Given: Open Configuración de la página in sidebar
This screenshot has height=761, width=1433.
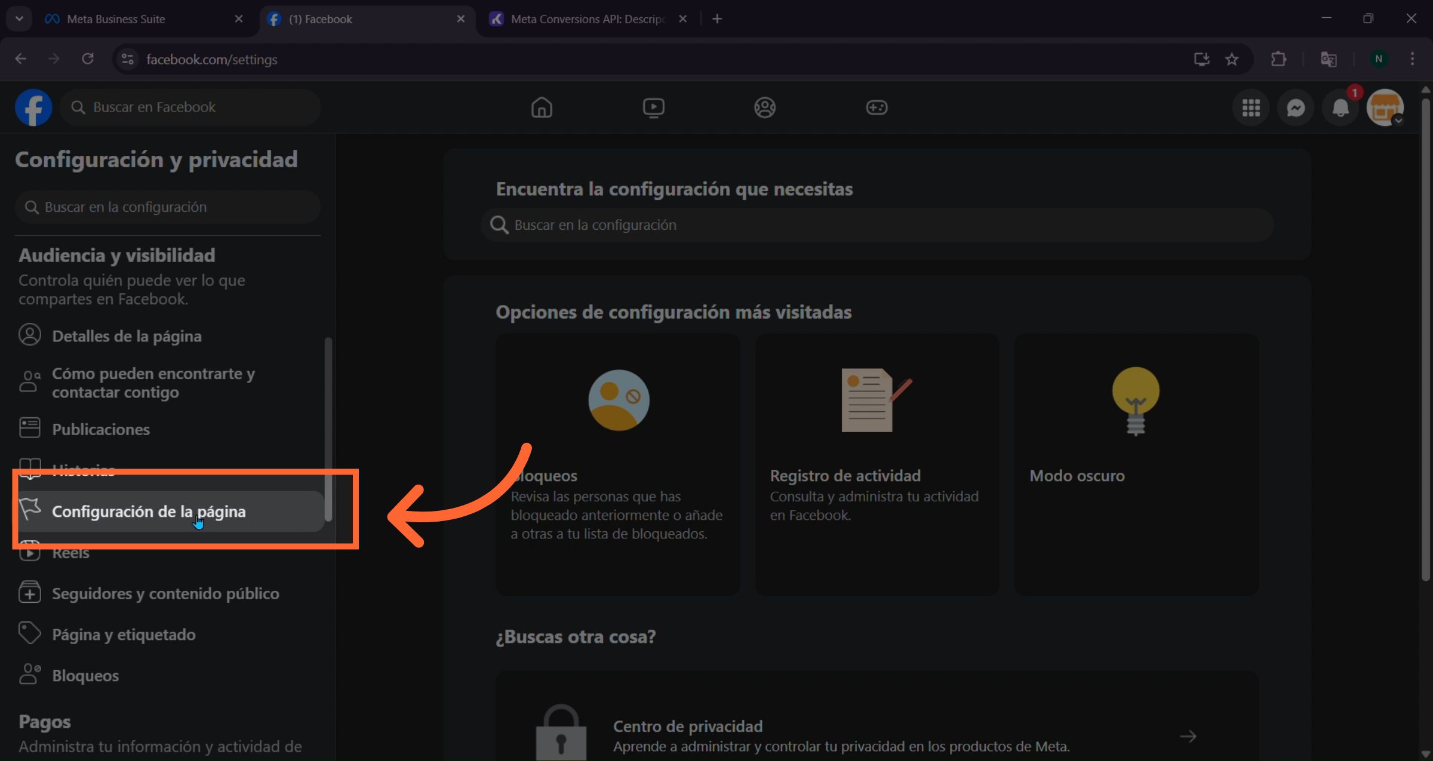Looking at the screenshot, I should (149, 512).
